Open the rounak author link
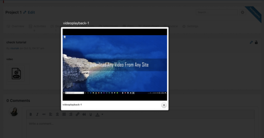 pyautogui.click(x=15, y=48)
